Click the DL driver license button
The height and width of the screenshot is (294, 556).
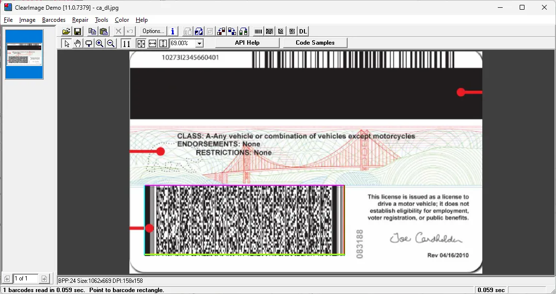click(x=303, y=31)
